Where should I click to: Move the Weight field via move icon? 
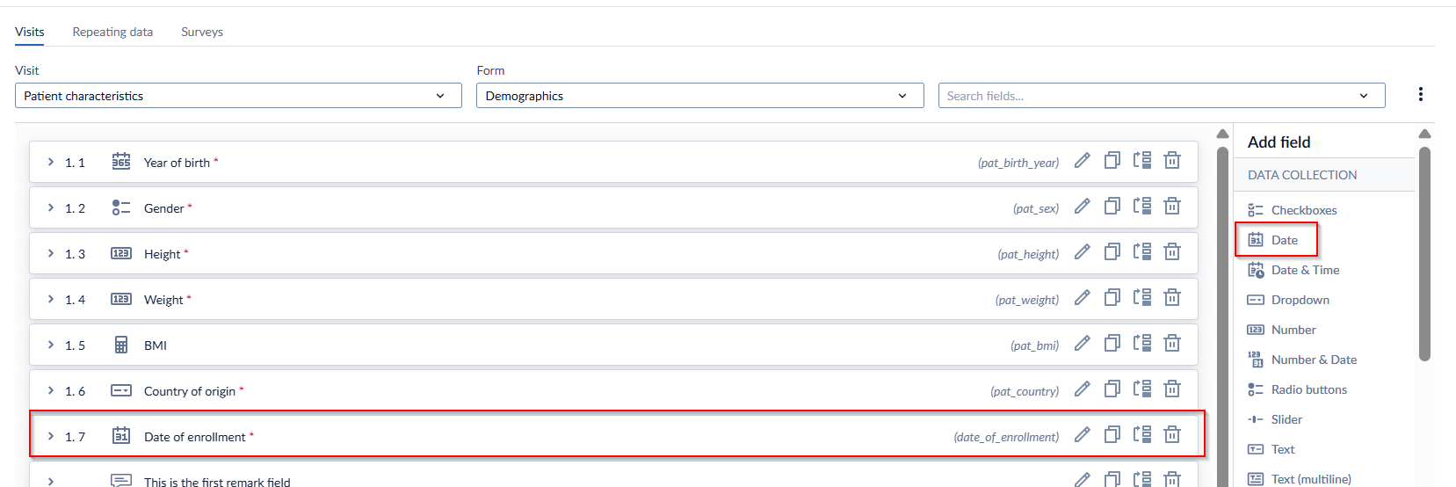click(x=1142, y=297)
